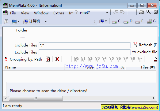Expand tree to level 8 icon
Screen dimensions: 160x111
coord(133,59)
